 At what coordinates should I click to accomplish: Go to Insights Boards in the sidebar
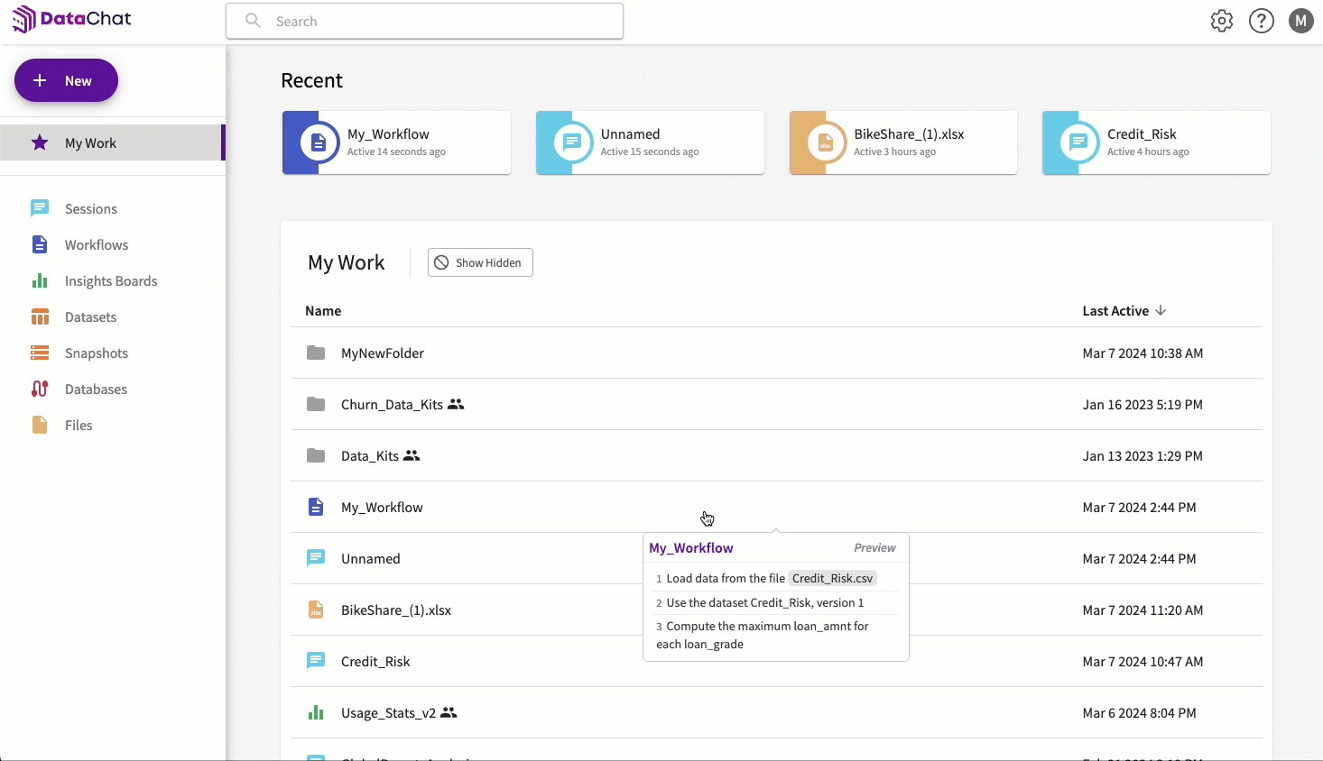(111, 280)
